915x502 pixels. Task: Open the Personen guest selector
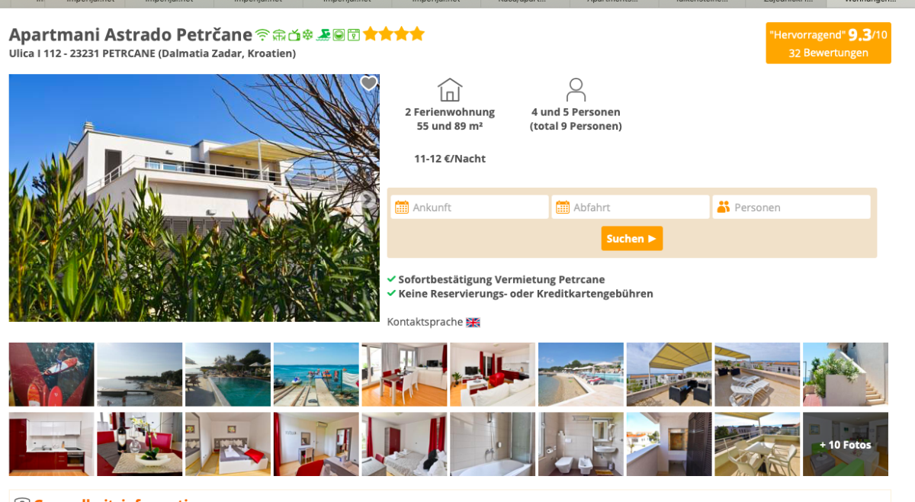point(791,207)
